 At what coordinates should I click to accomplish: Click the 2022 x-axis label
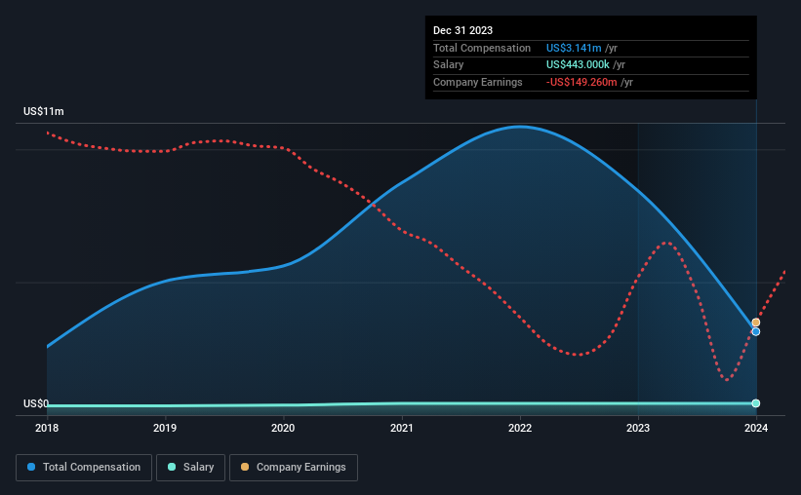pos(520,428)
